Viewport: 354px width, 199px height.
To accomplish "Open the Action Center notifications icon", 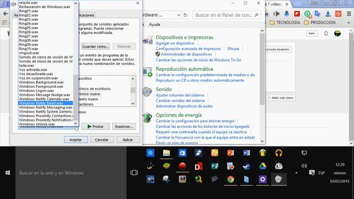I will [x=312, y=173].
